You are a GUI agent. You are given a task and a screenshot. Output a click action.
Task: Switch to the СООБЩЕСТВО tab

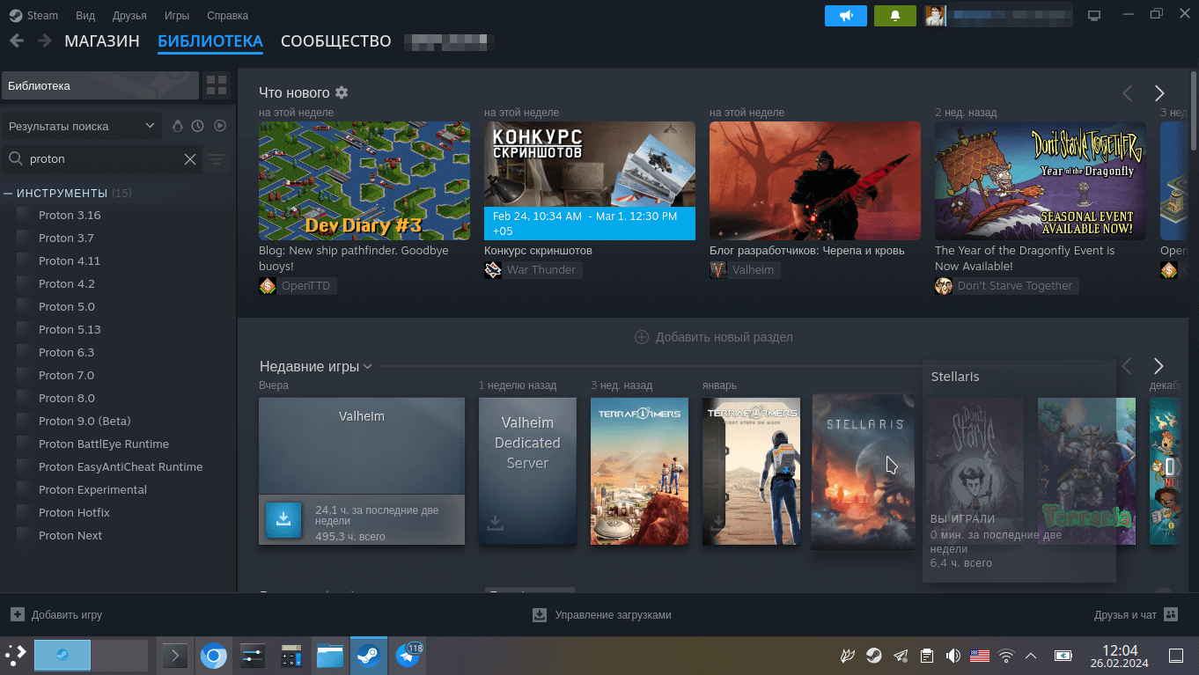pyautogui.click(x=335, y=41)
